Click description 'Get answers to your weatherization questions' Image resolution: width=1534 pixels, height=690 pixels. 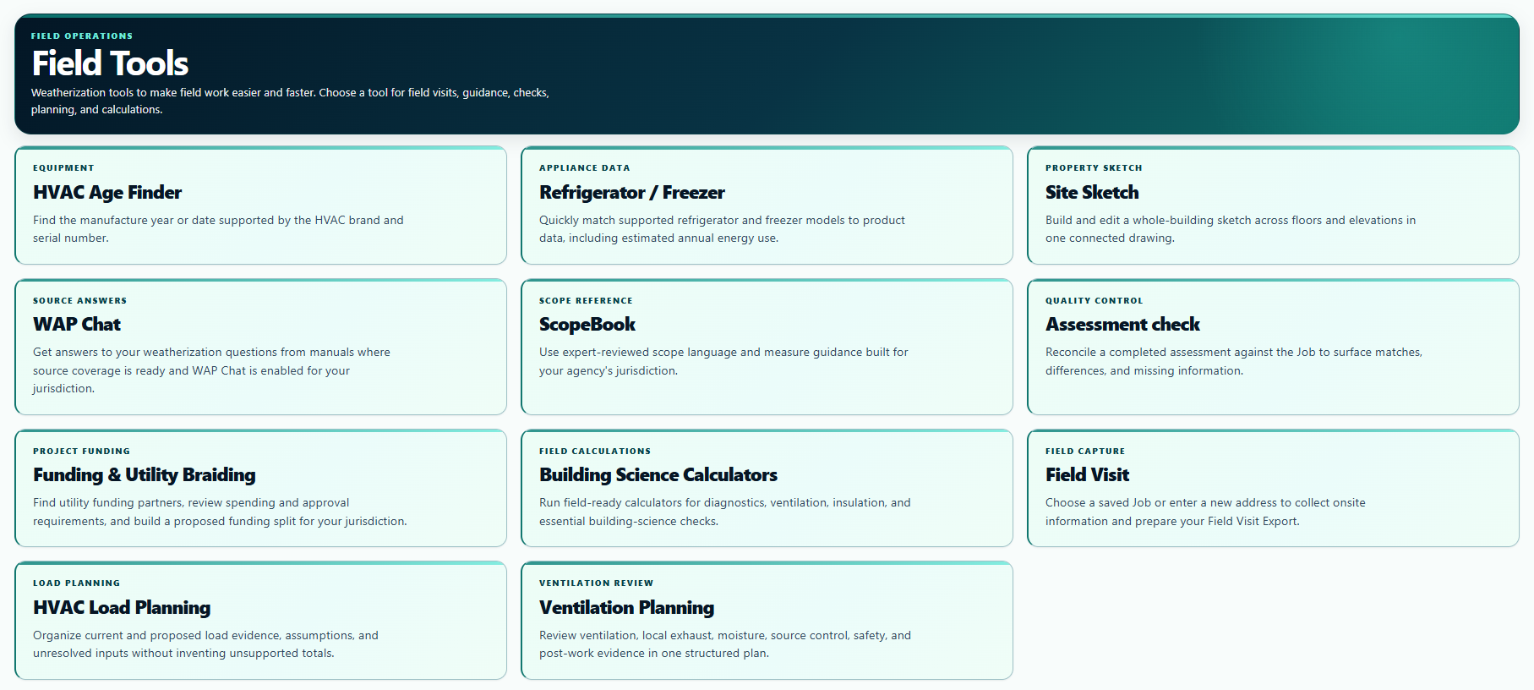click(211, 370)
